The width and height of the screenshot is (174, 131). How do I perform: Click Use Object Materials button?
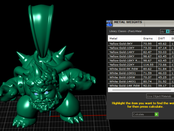click(x=160, y=96)
